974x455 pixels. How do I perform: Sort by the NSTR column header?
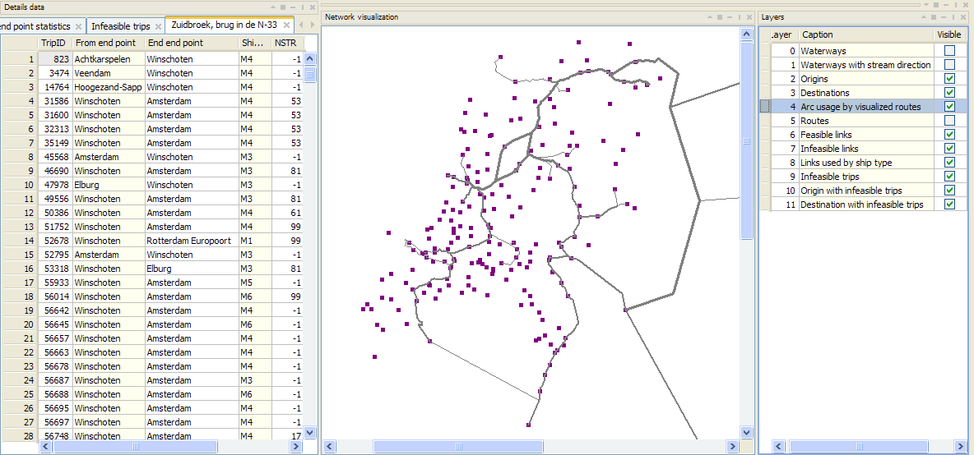click(288, 44)
